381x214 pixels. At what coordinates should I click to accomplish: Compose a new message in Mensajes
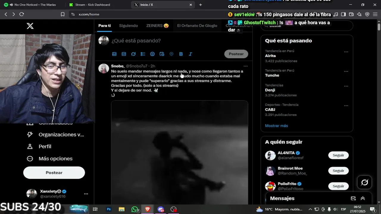click(353, 198)
